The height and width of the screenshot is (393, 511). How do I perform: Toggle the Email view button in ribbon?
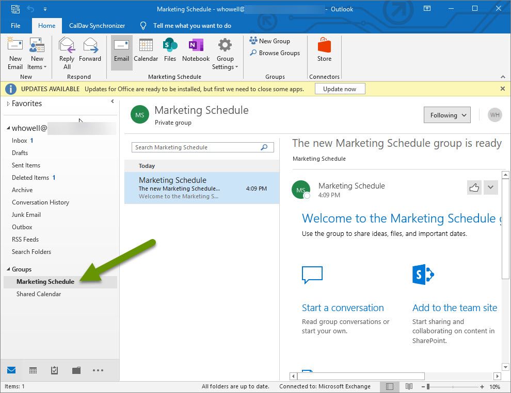[122, 51]
